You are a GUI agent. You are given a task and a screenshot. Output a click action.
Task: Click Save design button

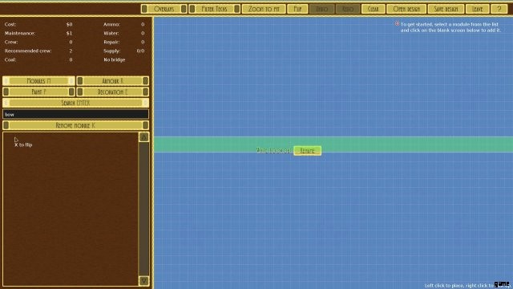pos(446,9)
